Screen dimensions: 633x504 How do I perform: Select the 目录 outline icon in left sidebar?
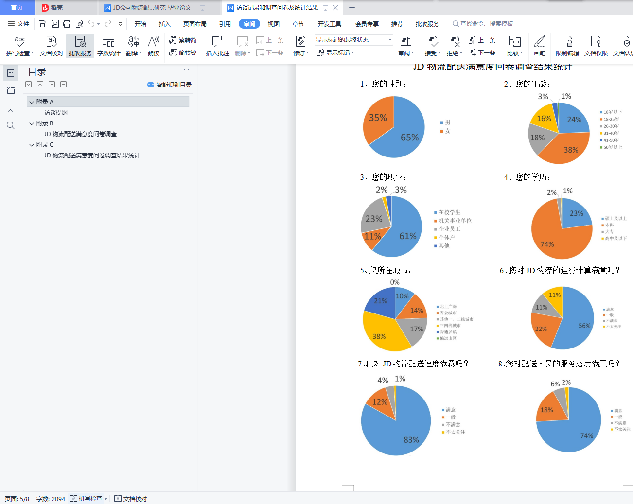[11, 73]
